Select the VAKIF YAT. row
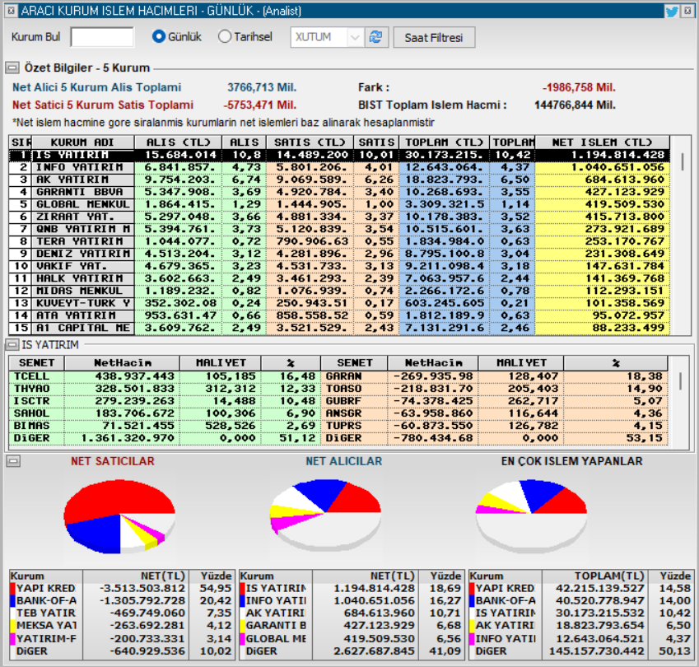 pos(339,266)
